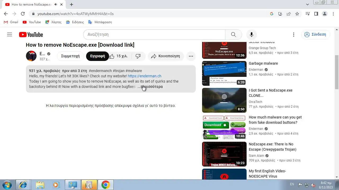Open the Garbage malware video thumbnail
Screen dimensions: 339x190
click(224, 73)
